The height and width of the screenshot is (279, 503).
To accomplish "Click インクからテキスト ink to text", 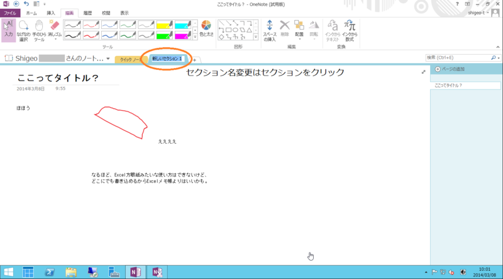I will click(333, 31).
